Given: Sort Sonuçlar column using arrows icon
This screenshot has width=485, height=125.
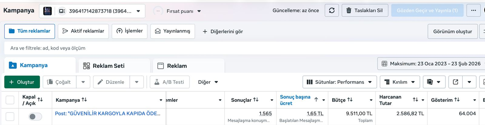Looking at the screenshot, I should click(256, 100).
